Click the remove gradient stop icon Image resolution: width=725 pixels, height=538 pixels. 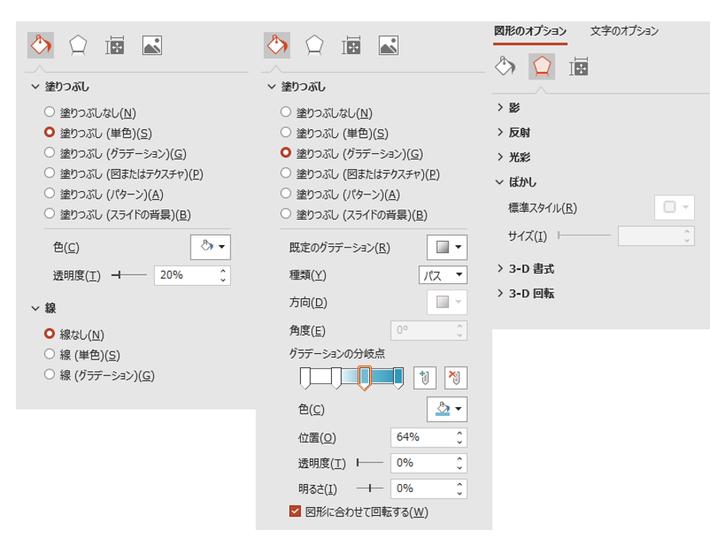(x=455, y=378)
